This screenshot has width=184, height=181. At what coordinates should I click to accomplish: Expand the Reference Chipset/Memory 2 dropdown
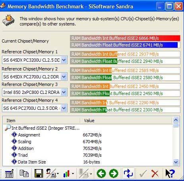click(x=64, y=77)
